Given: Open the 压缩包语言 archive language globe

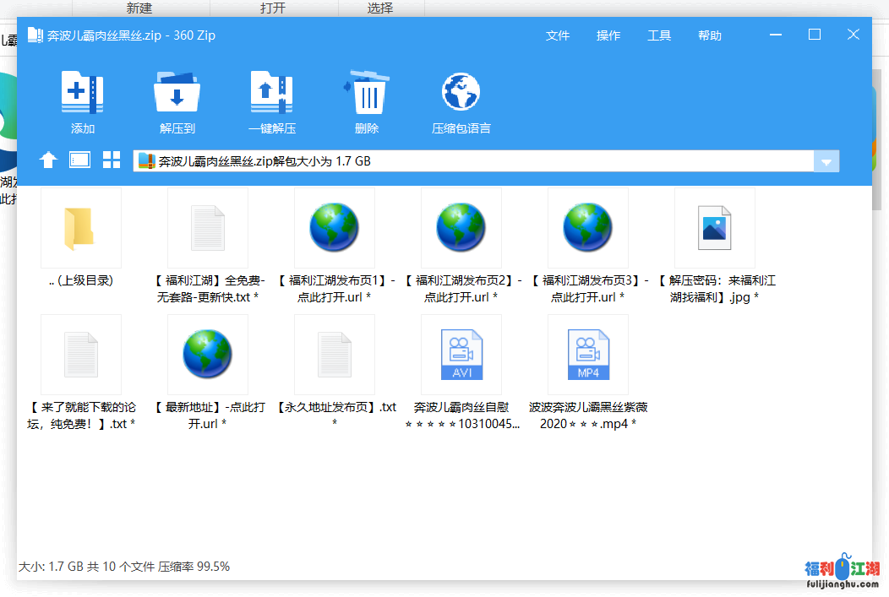Looking at the screenshot, I should [x=461, y=93].
